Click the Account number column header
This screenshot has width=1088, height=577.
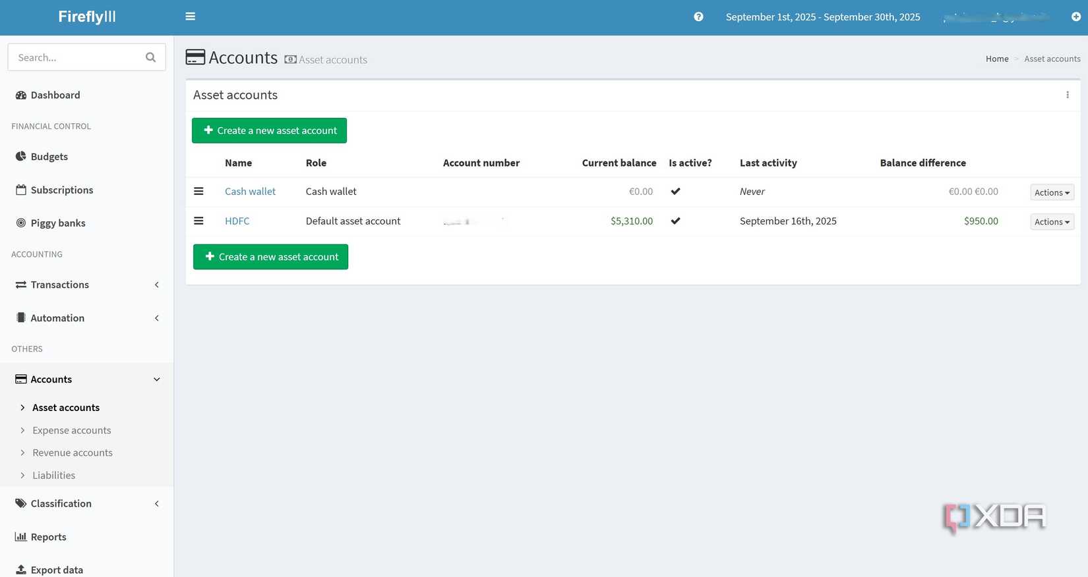click(481, 163)
